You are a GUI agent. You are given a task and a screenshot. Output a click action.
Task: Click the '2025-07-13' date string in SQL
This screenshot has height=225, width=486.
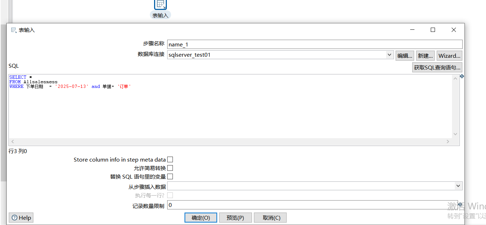(72, 86)
